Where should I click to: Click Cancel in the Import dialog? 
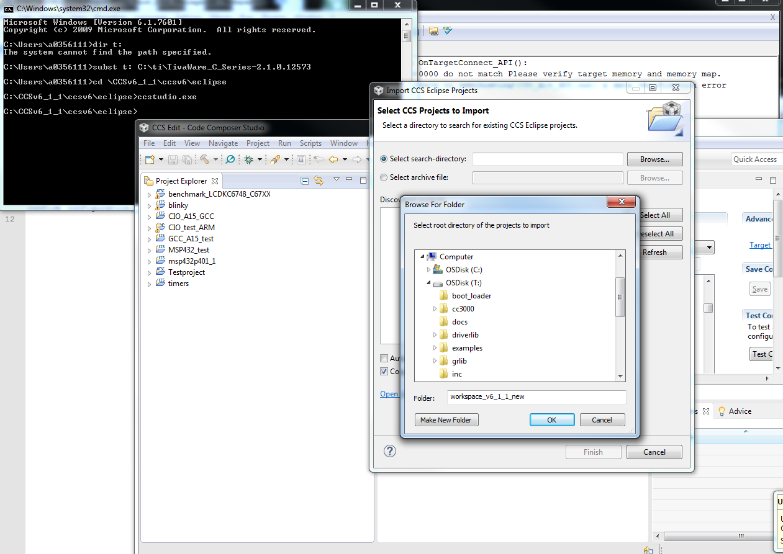pyautogui.click(x=654, y=452)
